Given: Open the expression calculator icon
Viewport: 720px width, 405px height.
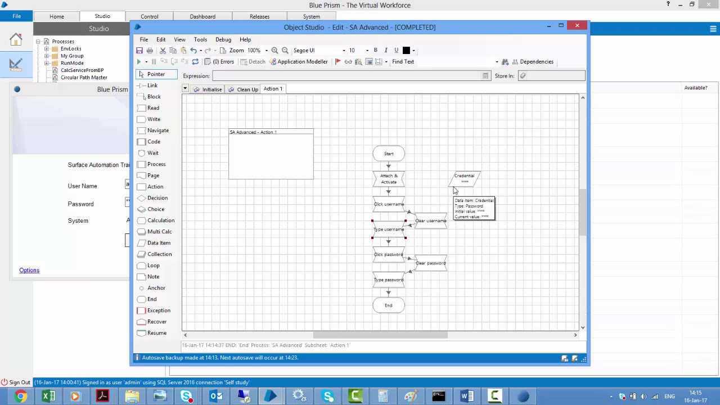Looking at the screenshot, I should [485, 76].
